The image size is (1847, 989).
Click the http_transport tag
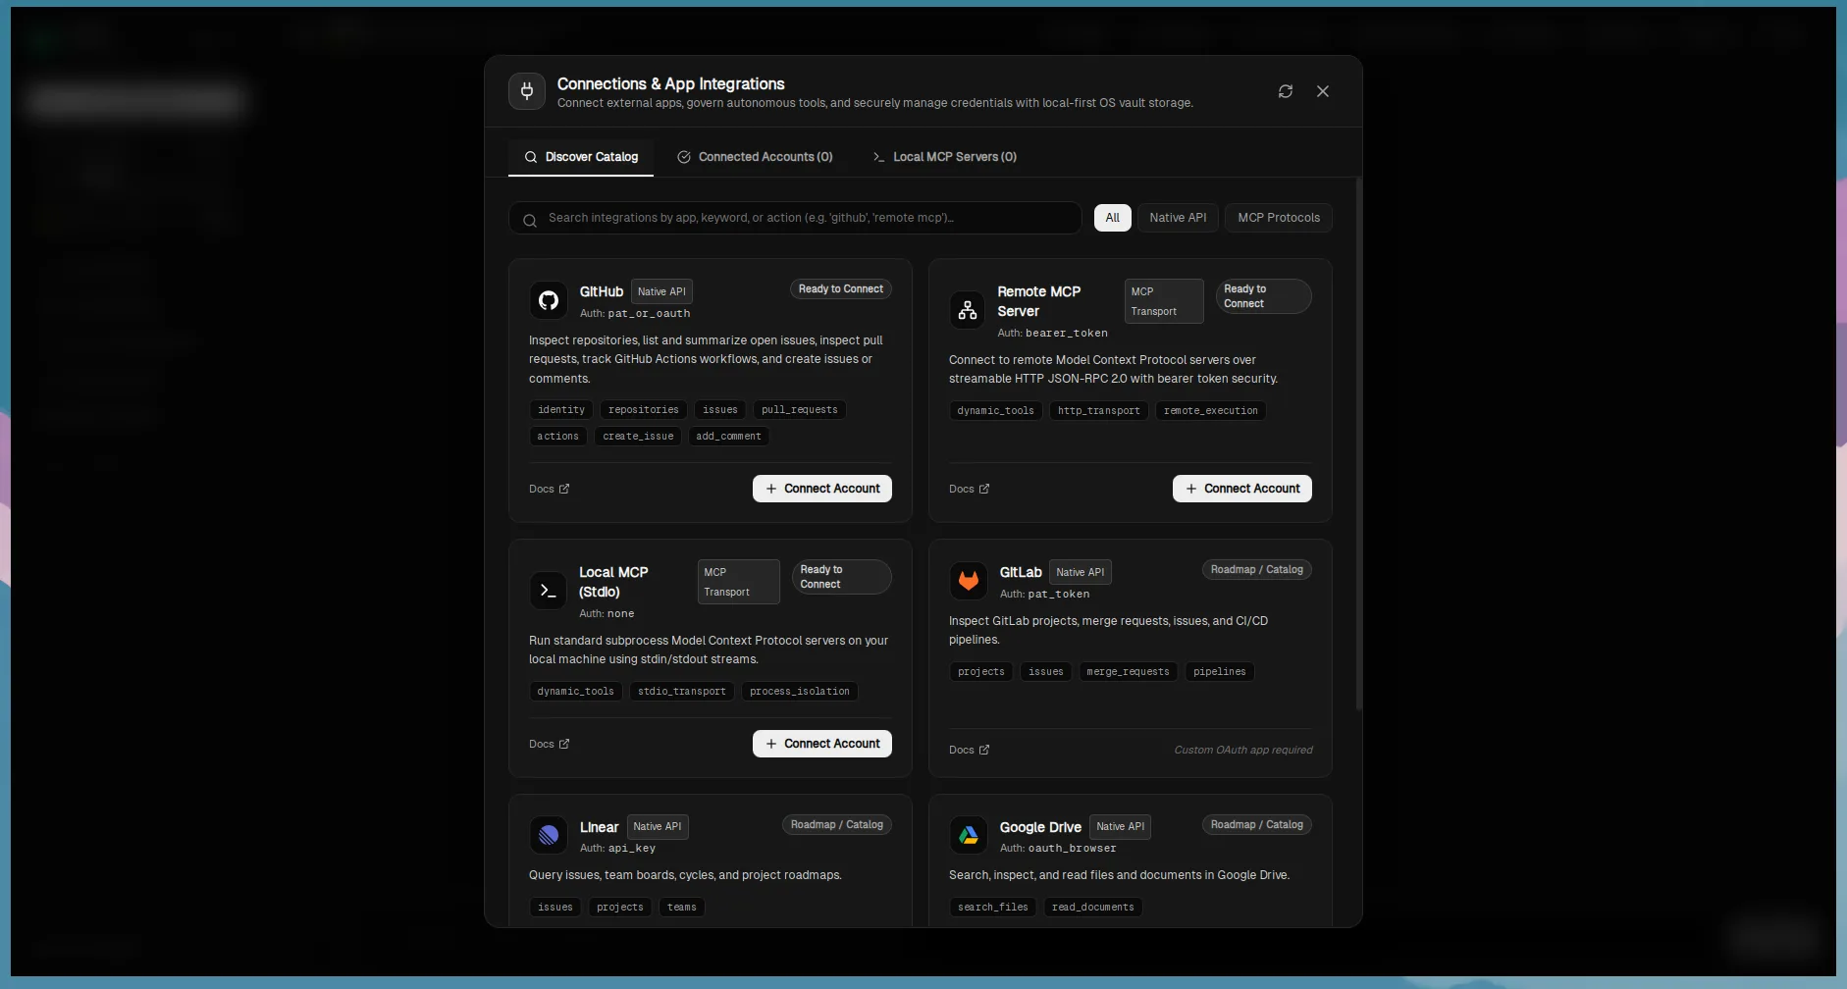(x=1099, y=411)
